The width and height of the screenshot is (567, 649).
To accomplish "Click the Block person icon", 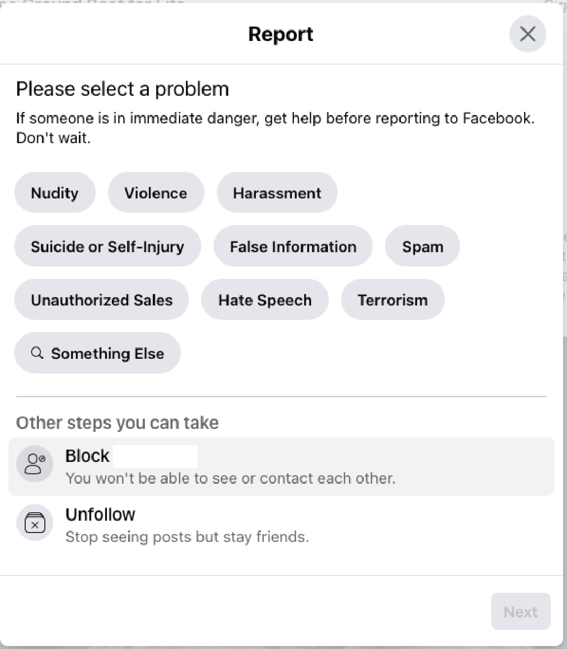I will [35, 464].
